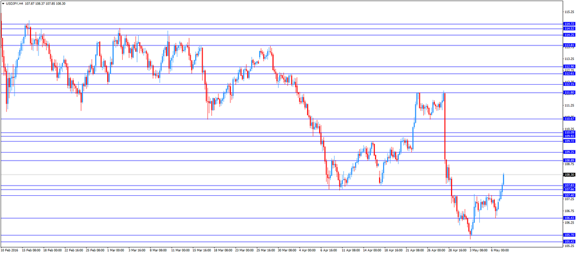Viewport: 576px width, 254px height.
Task: Click the 111.25 price scale value
Action: coord(570,105)
